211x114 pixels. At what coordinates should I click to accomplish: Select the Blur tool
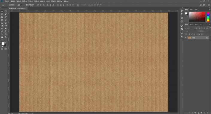(2, 28)
